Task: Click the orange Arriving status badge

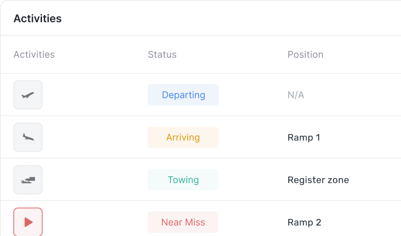Action: 183,137
